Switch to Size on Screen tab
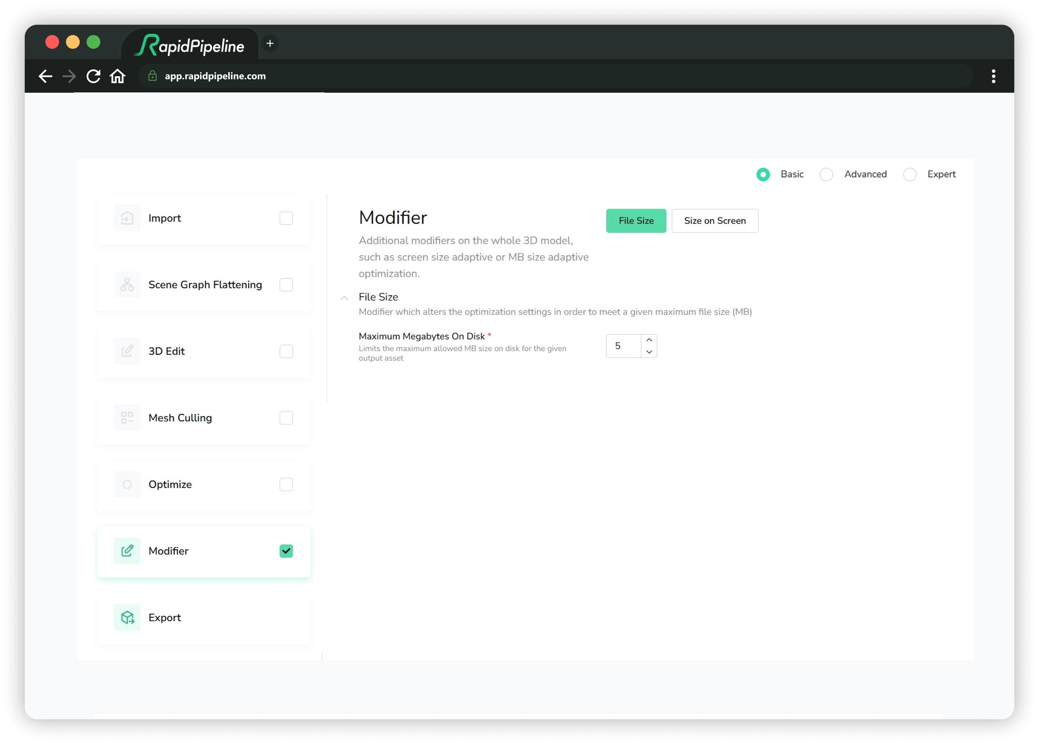 [x=714, y=221]
